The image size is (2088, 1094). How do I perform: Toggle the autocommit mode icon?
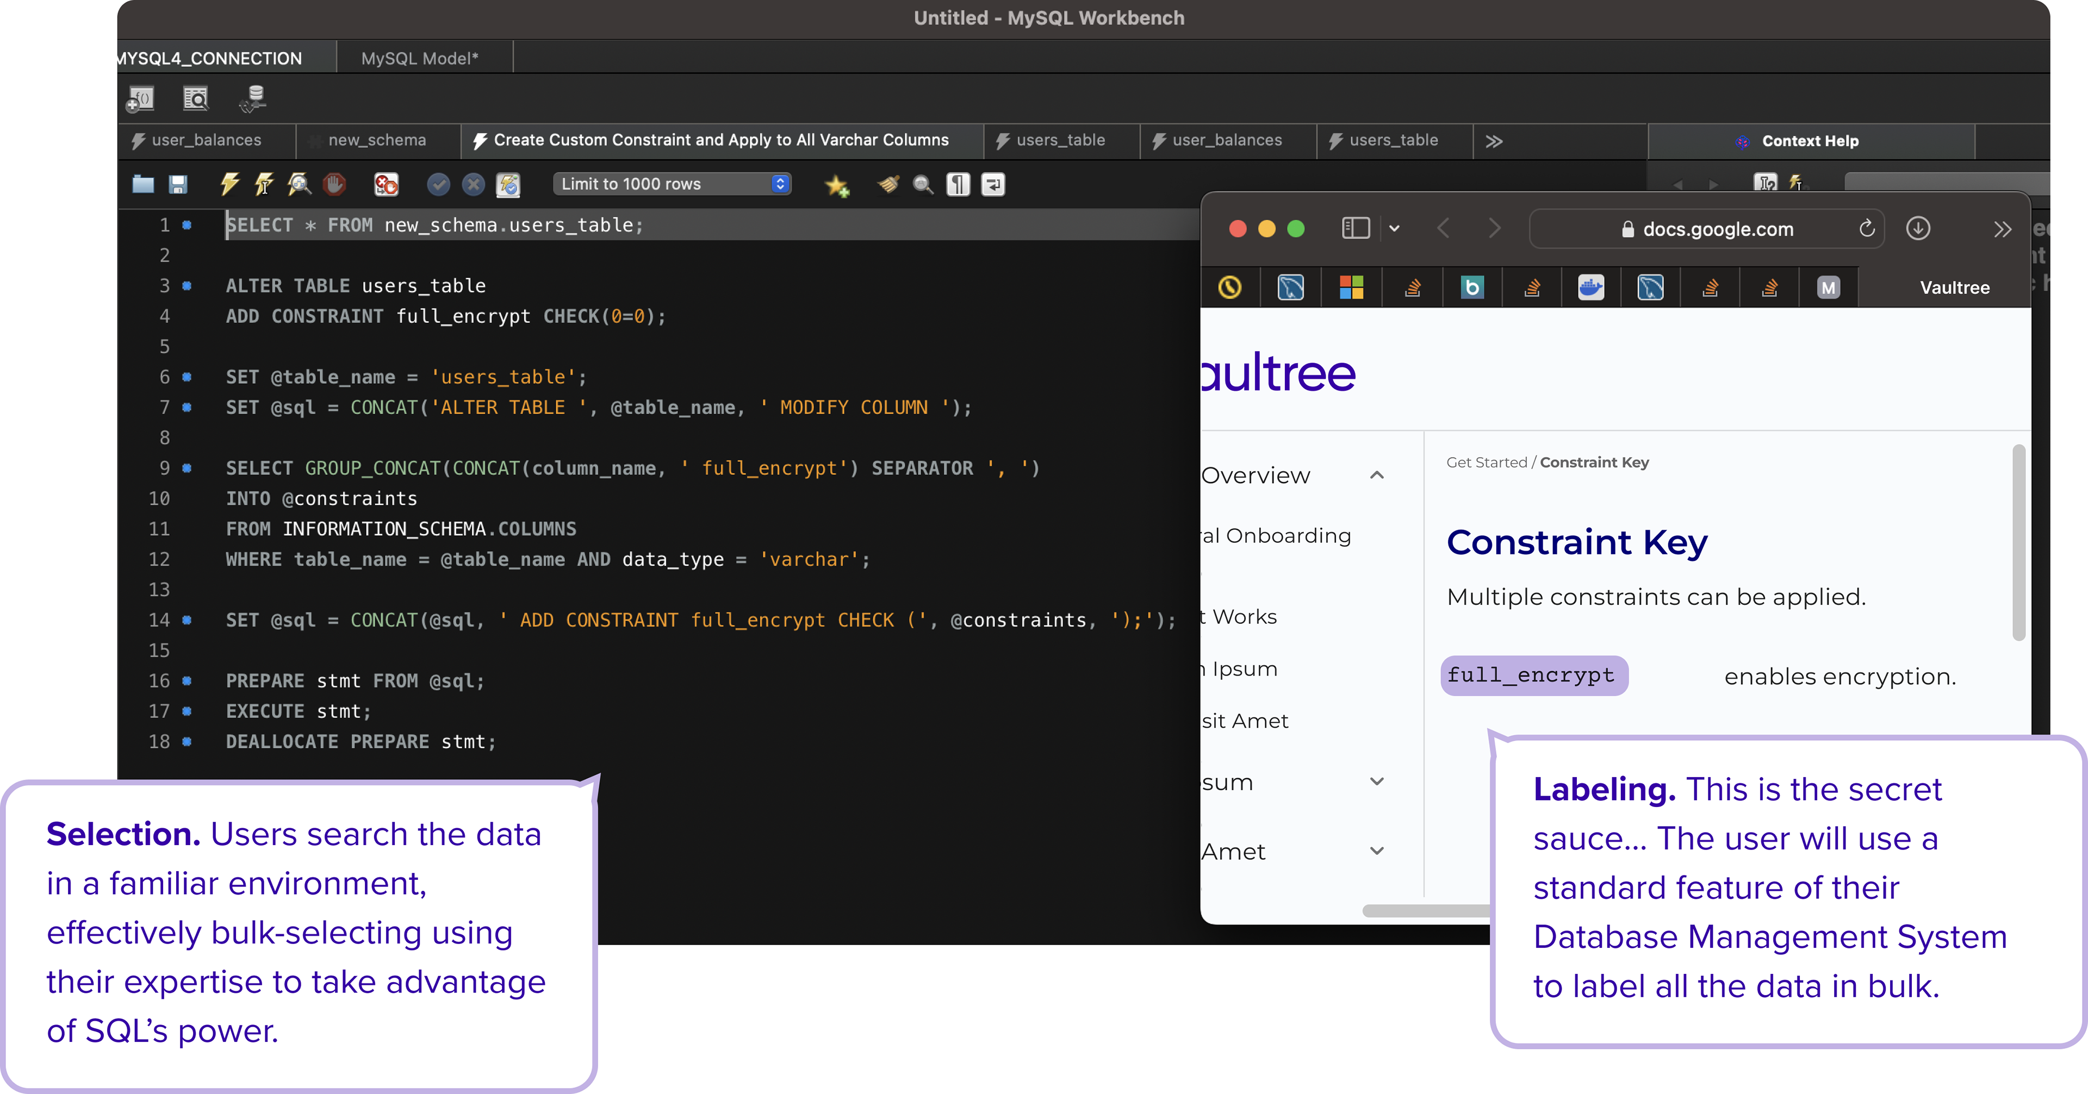pyautogui.click(x=508, y=185)
